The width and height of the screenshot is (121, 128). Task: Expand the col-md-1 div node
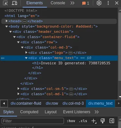tap(18, 94)
